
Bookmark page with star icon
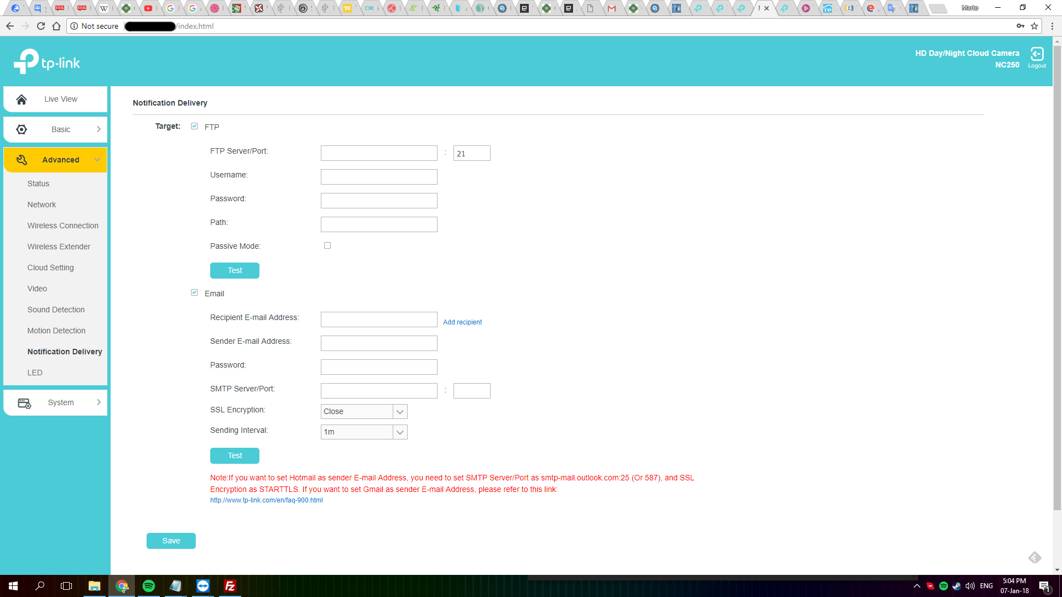pyautogui.click(x=1034, y=26)
